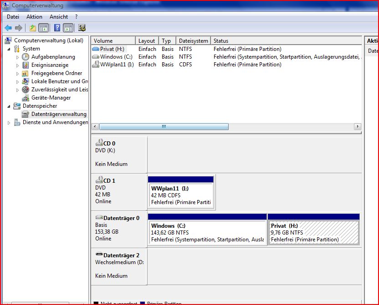Click the Geräte-Manager icon
Image resolution: width=379 pixels, height=305 pixels.
pos(26,98)
